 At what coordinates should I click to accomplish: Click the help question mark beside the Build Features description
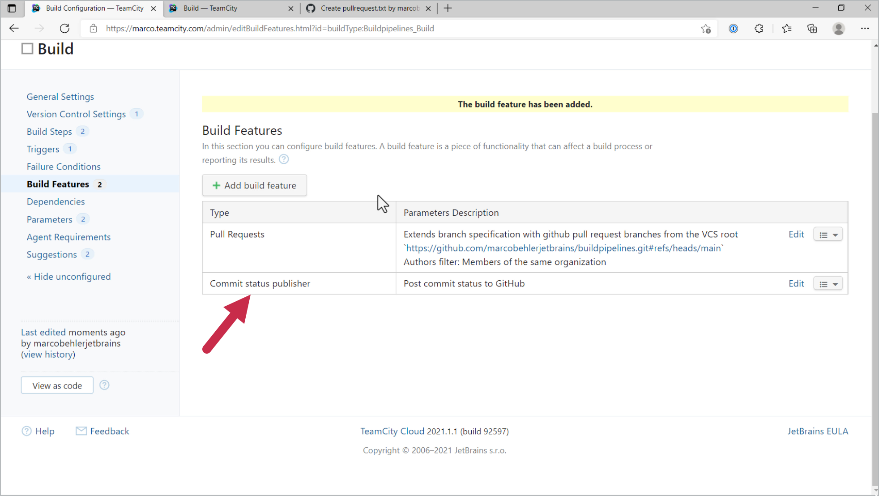point(284,159)
